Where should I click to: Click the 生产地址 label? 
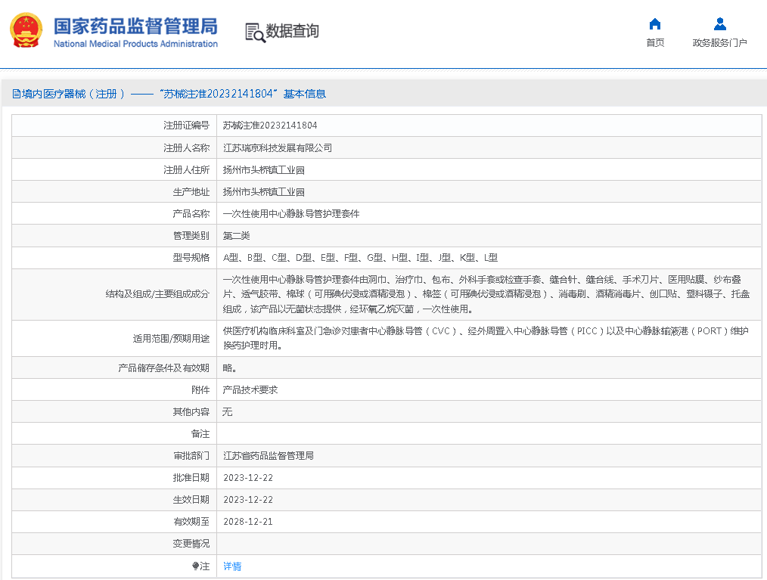191,192
